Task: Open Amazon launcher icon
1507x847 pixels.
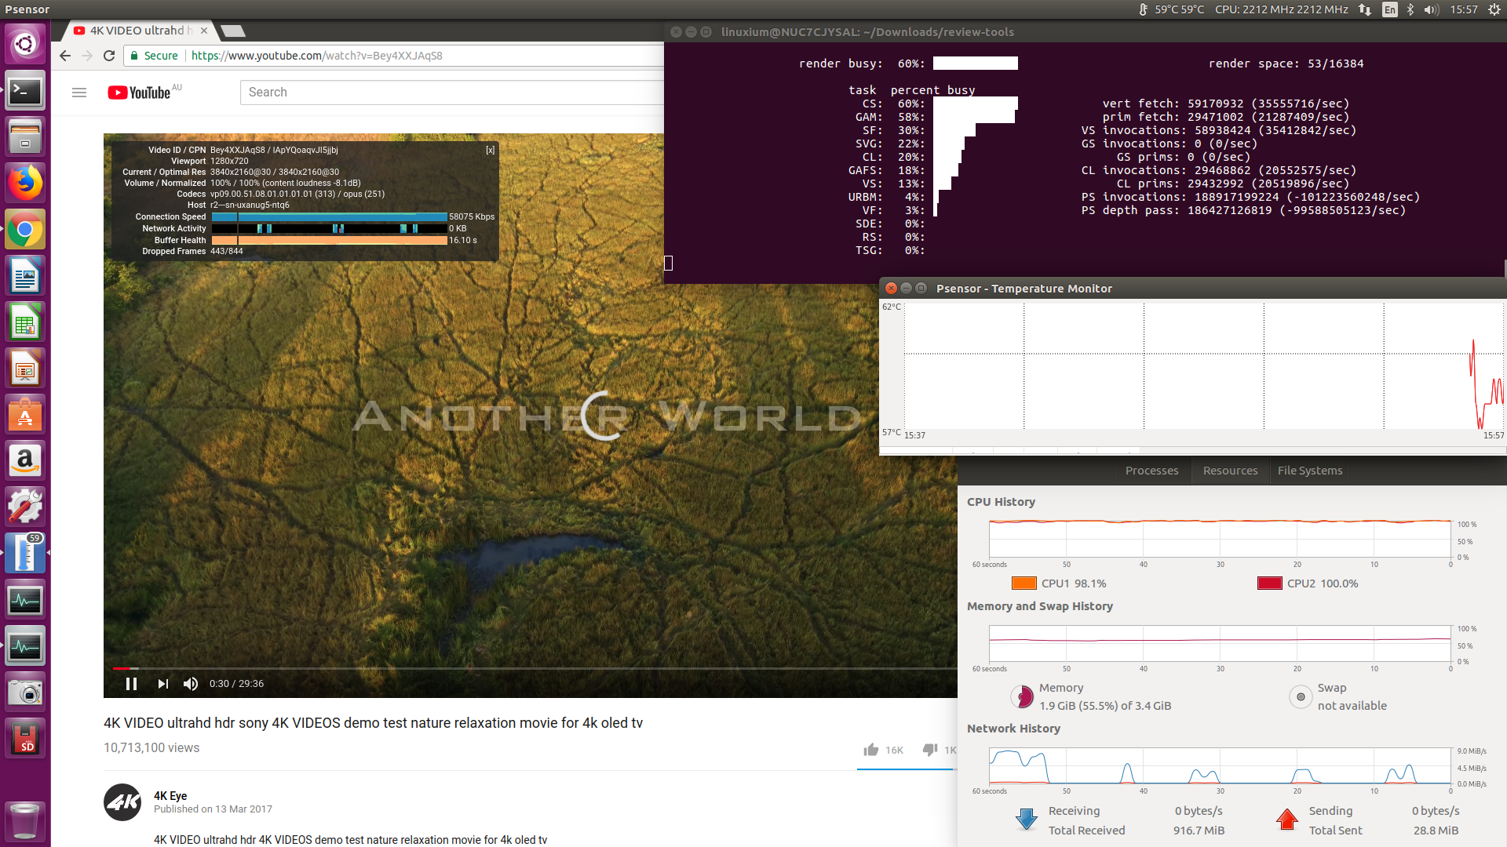Action: pos(25,461)
